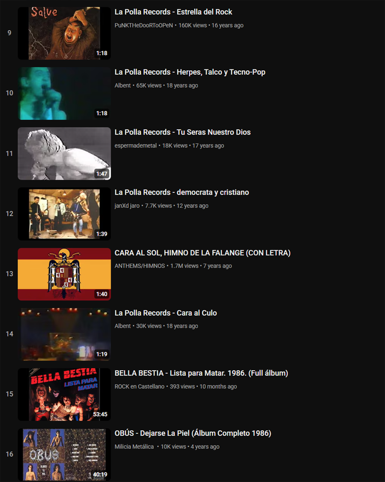Open title La Polla Records - Estrella del Rock

173,12
